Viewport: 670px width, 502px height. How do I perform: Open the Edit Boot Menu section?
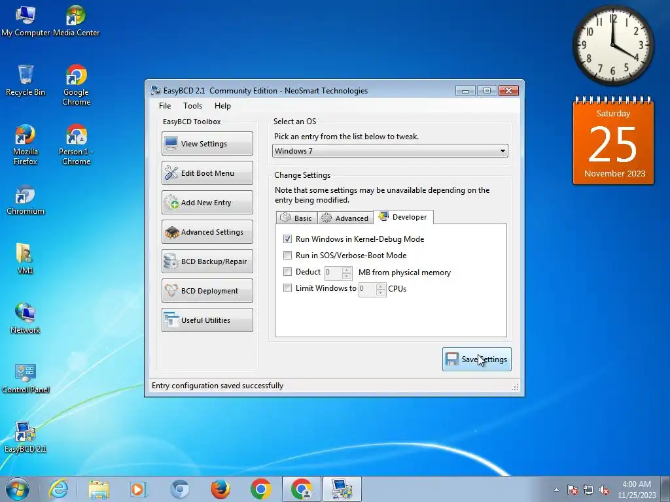click(x=207, y=173)
